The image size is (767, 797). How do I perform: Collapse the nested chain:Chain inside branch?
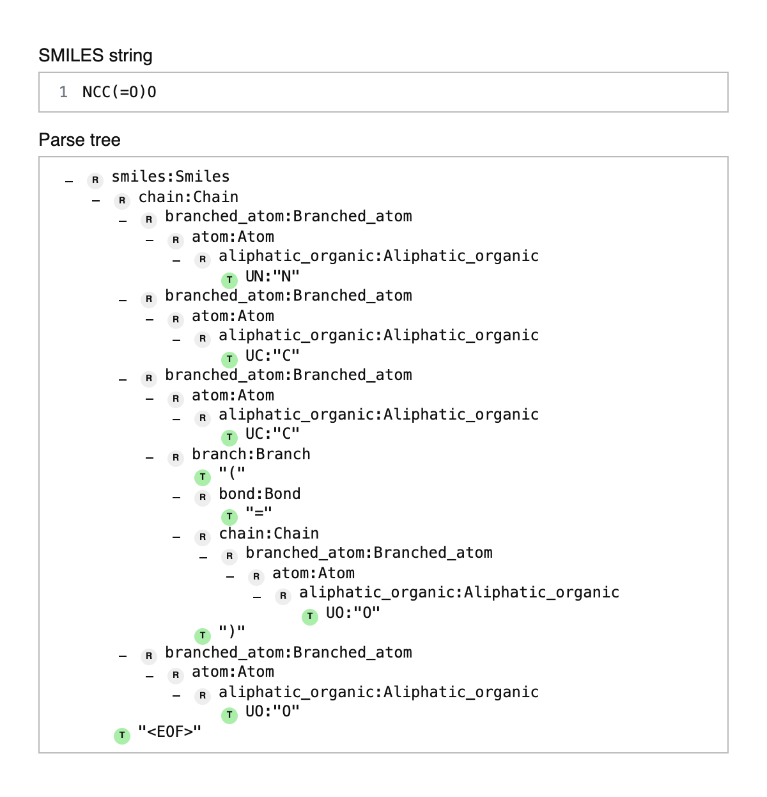(x=176, y=537)
